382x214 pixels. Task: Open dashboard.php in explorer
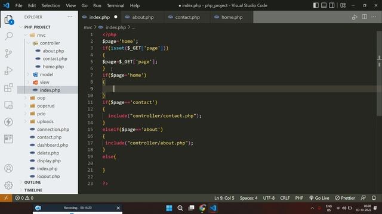(x=53, y=145)
